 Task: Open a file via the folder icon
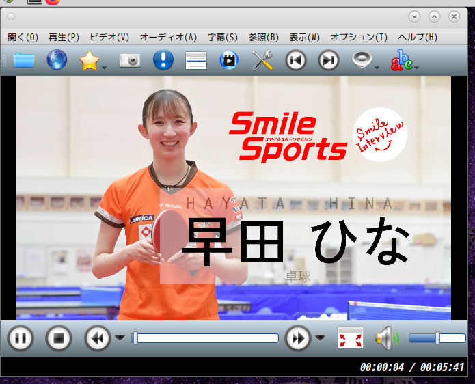24,60
